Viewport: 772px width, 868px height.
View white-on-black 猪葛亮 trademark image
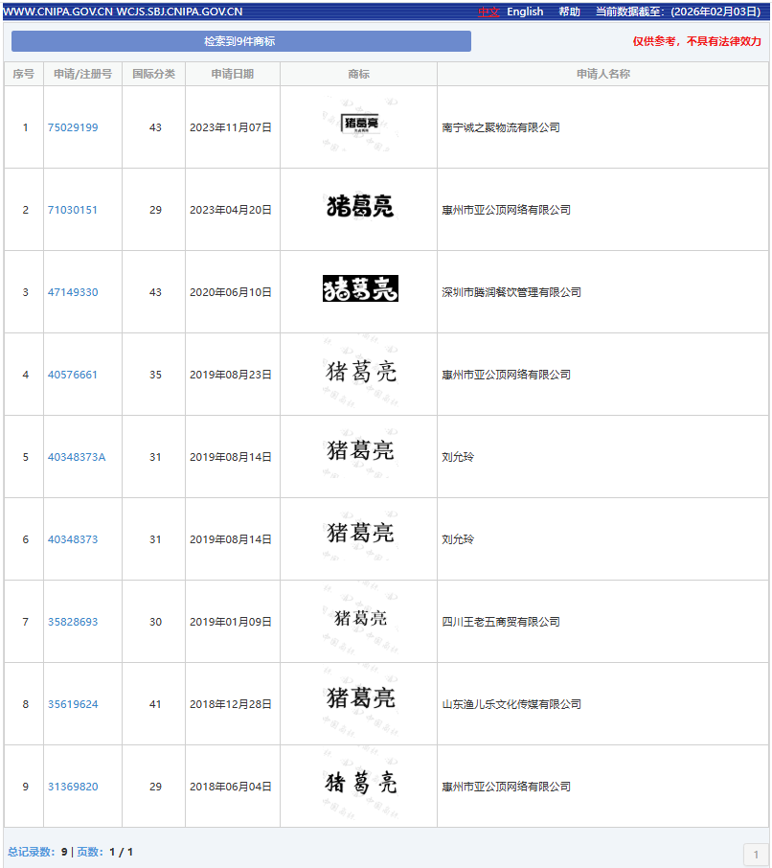360,289
